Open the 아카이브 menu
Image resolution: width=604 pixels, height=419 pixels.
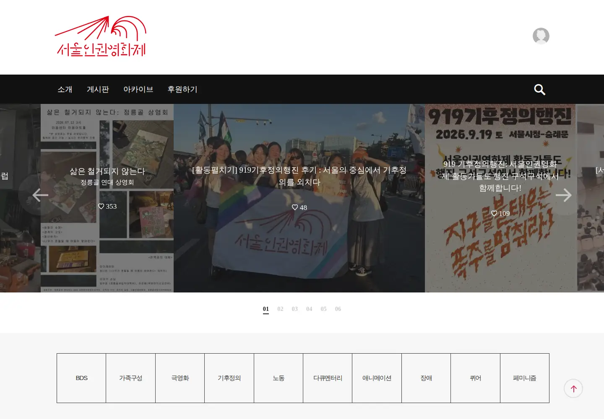[x=138, y=89]
